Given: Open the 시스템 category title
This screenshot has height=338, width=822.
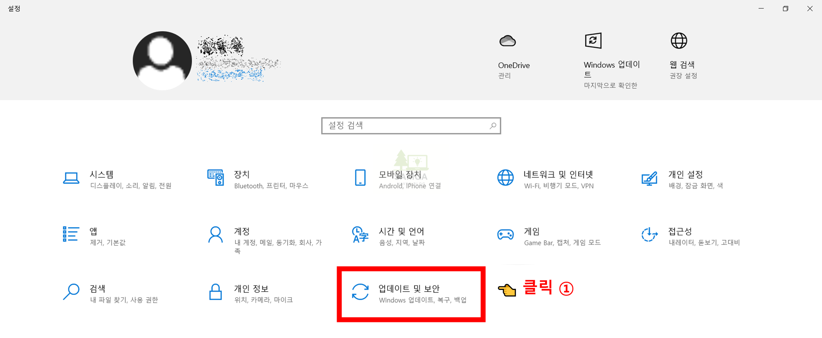Looking at the screenshot, I should click(102, 175).
